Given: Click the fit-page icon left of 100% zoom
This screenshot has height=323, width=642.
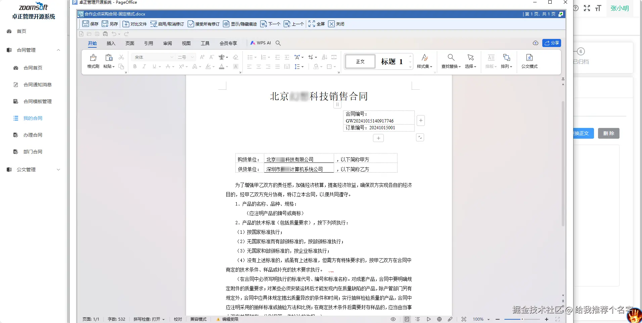Looking at the screenshot, I should [x=464, y=319].
